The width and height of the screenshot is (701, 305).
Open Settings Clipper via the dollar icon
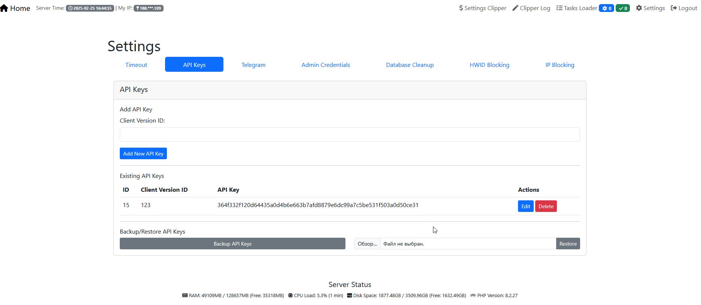(x=461, y=8)
